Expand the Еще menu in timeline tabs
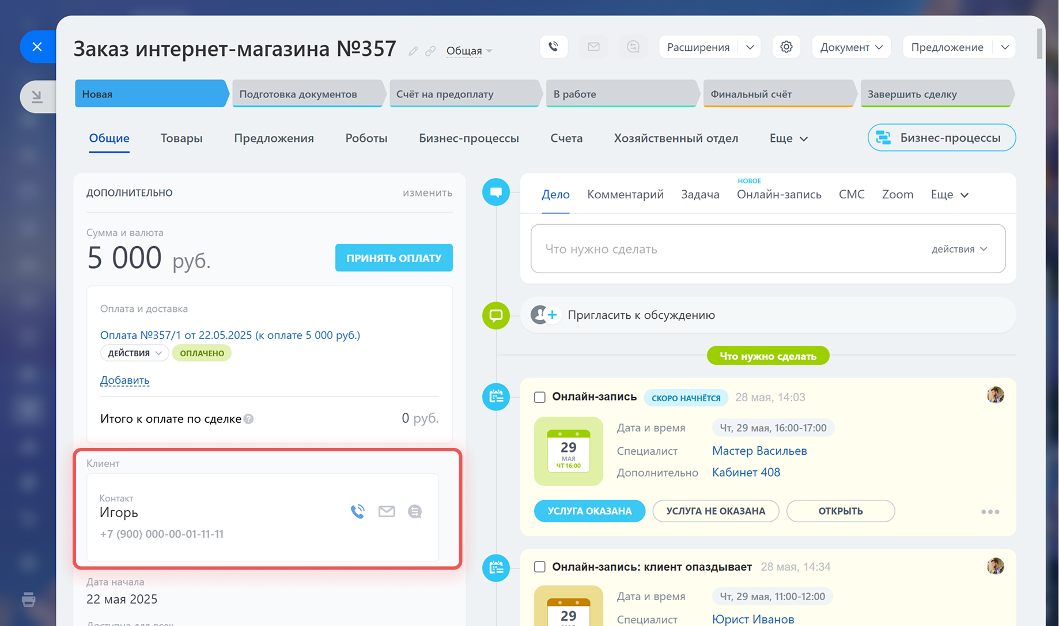The image size is (1059, 626). point(950,195)
